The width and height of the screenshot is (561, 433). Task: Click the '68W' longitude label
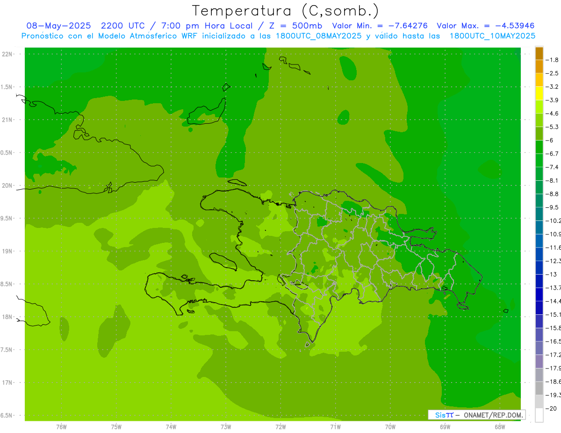[500, 427]
